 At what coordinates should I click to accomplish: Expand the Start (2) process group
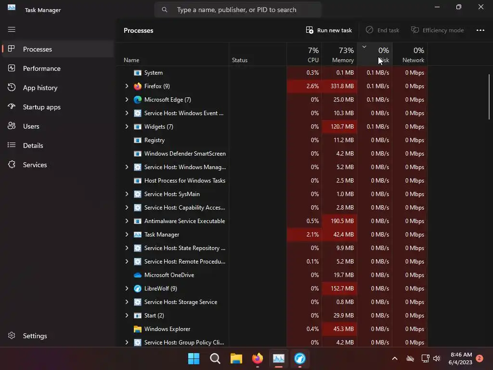point(127,316)
